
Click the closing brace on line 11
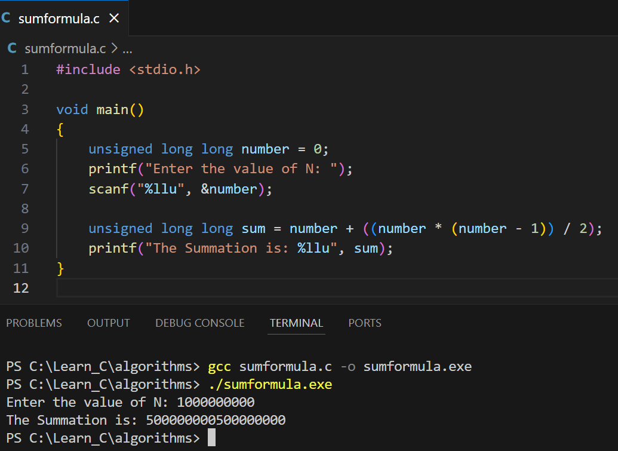[x=60, y=268]
